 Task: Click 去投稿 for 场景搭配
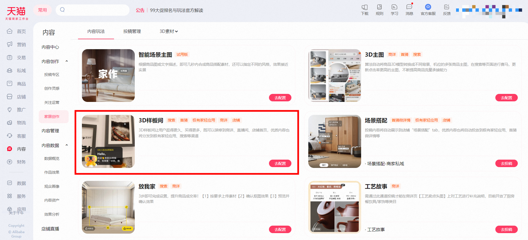(x=506, y=163)
